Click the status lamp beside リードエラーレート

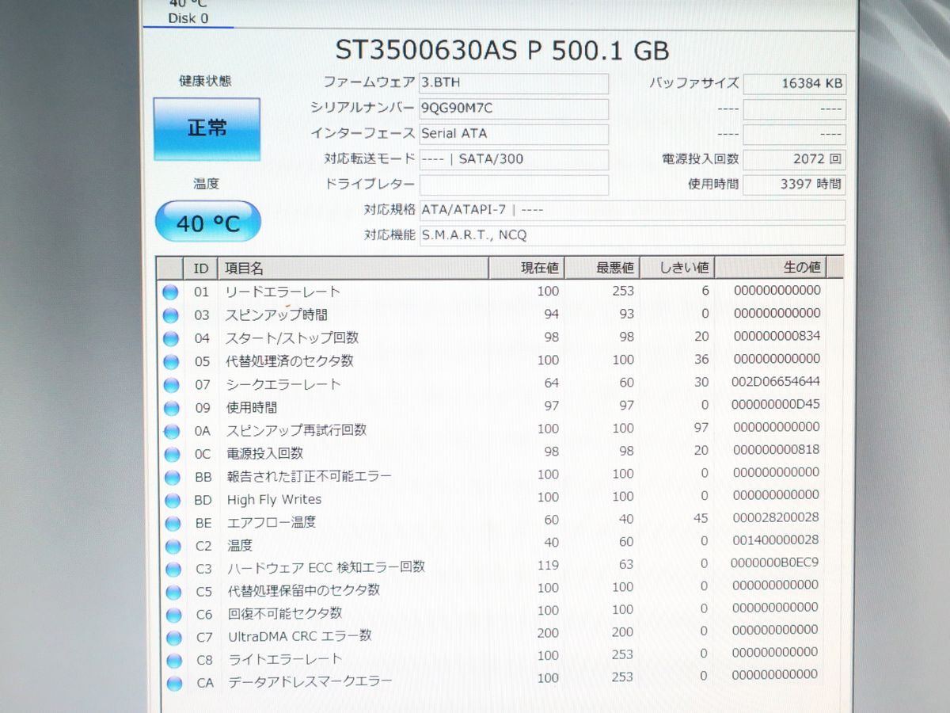tap(171, 292)
